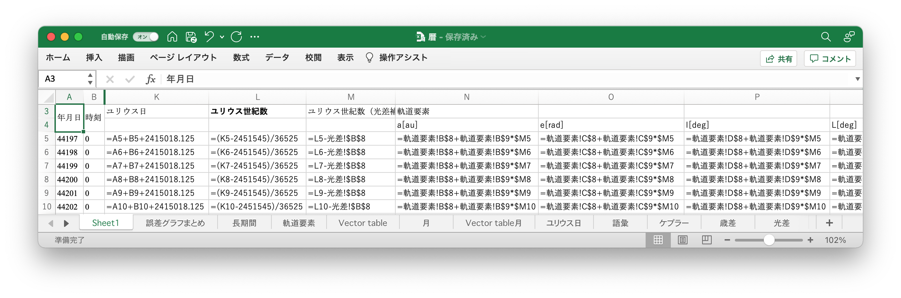Open the 軌道要素 sheet tab
The width and height of the screenshot is (901, 298).
click(299, 223)
